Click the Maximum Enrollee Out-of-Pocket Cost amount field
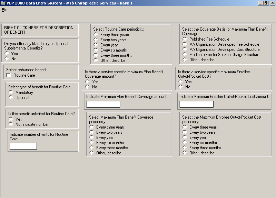 (x=196, y=104)
